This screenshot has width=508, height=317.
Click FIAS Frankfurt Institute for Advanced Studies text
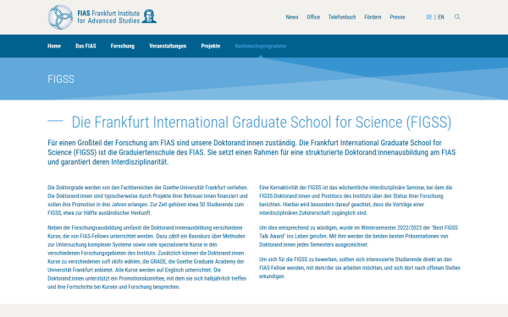108,17
